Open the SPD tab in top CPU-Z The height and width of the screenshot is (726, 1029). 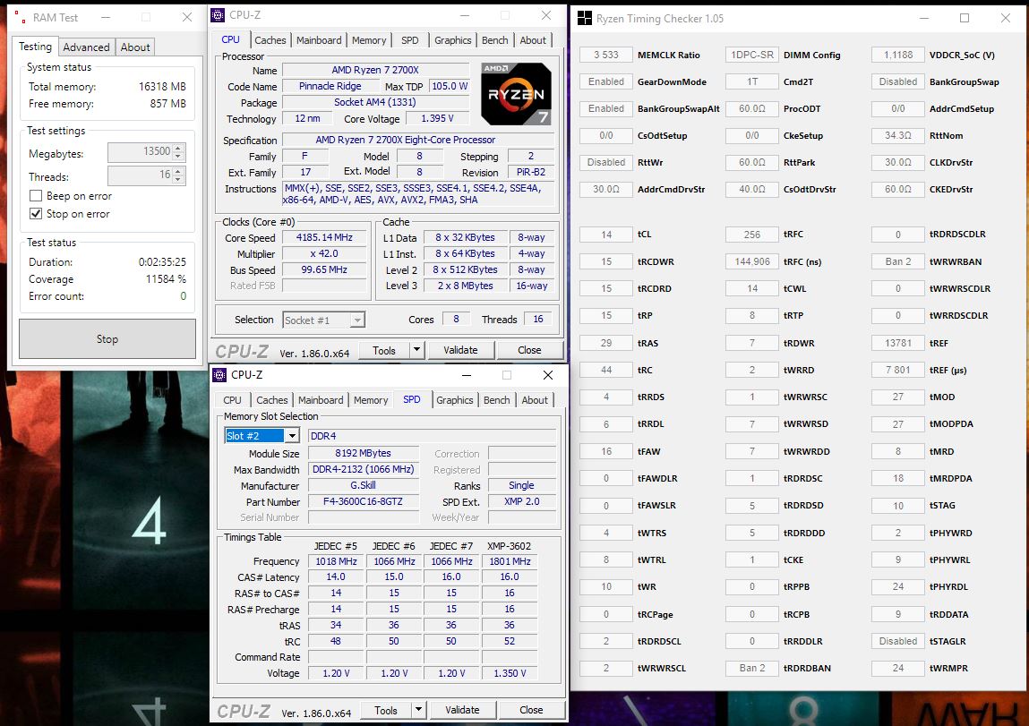(x=409, y=40)
